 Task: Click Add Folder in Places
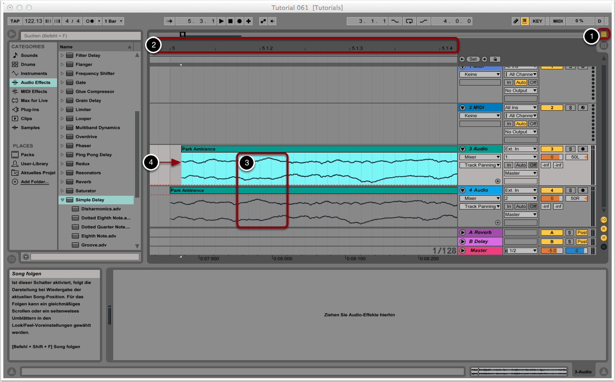pyautogui.click(x=34, y=182)
